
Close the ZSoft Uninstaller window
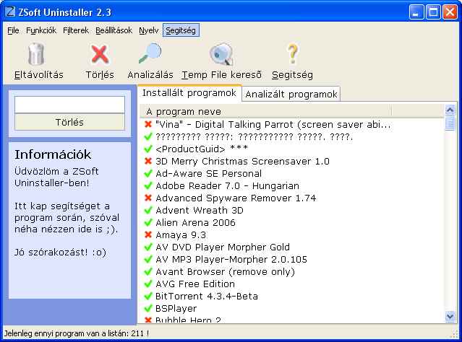(x=450, y=12)
